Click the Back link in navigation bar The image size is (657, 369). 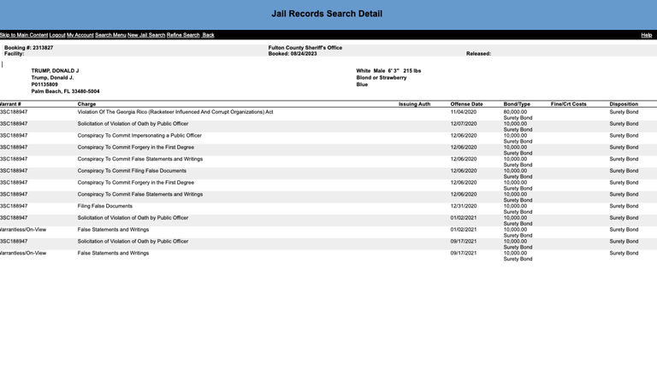tap(209, 35)
